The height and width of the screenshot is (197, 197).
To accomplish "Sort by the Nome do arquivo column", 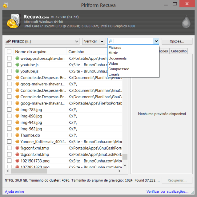I will click(40, 51).
